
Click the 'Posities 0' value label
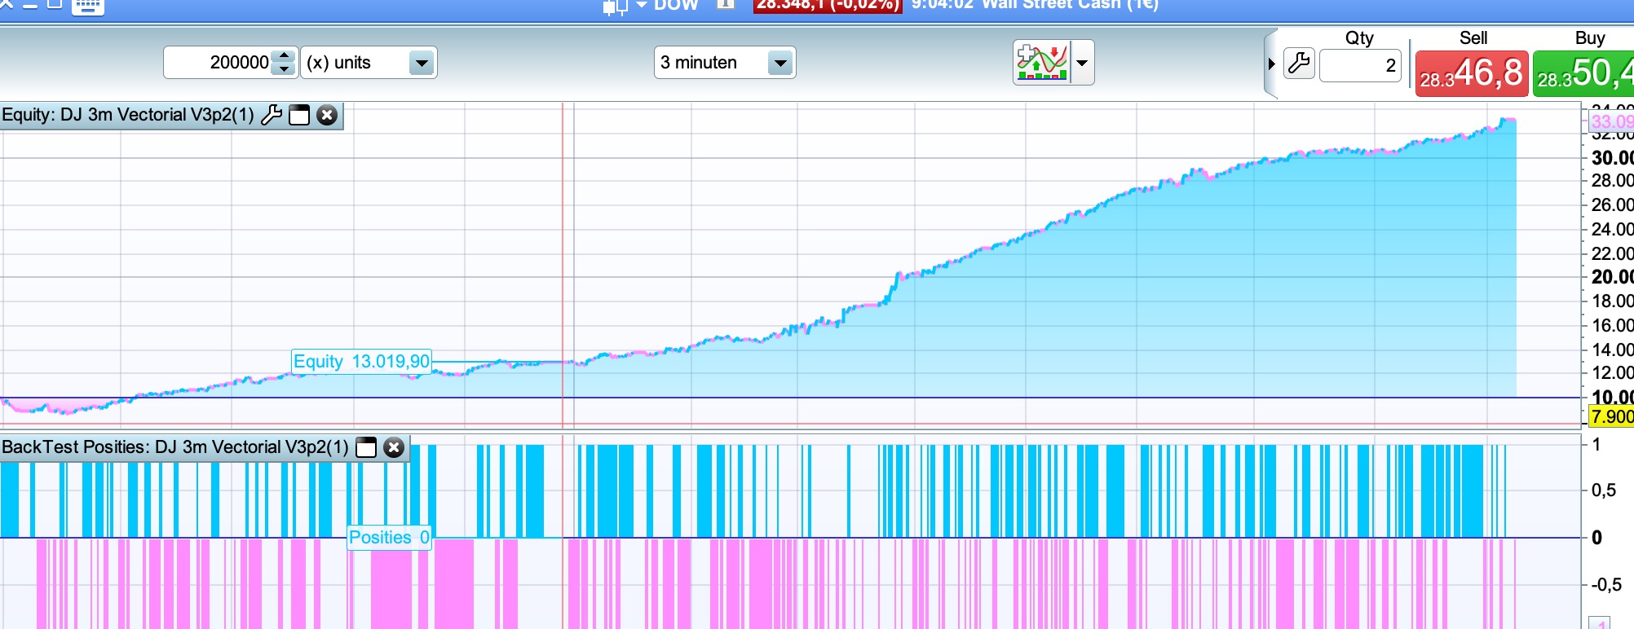click(x=389, y=538)
